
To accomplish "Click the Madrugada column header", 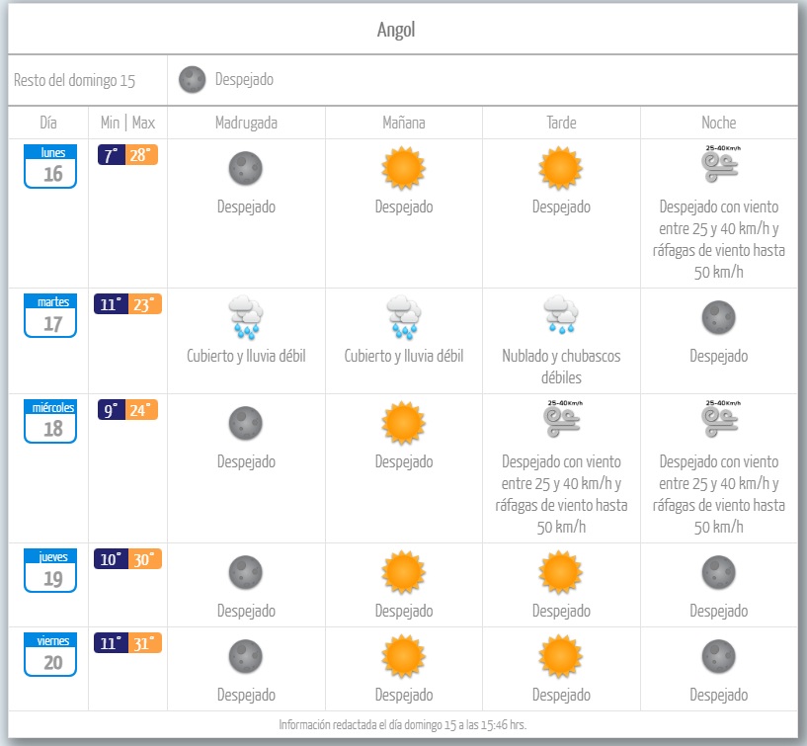I will [246, 124].
